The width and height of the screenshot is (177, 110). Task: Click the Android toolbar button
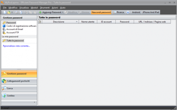[136, 12]
